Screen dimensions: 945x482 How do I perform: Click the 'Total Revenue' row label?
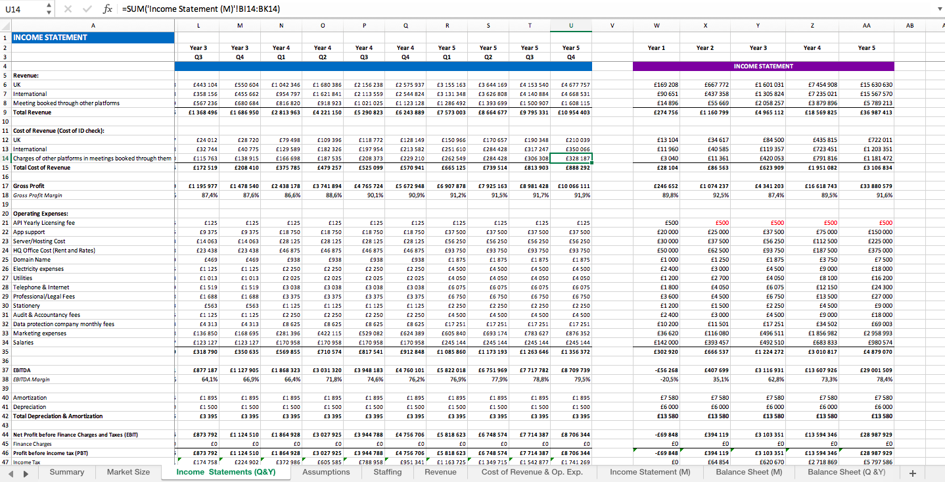tap(32, 112)
